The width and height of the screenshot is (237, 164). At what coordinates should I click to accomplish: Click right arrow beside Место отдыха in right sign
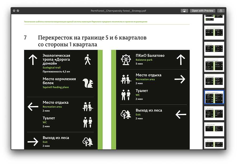(x=180, y=79)
